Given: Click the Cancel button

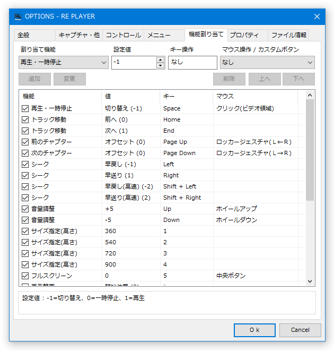Looking at the screenshot, I should tap(300, 330).
